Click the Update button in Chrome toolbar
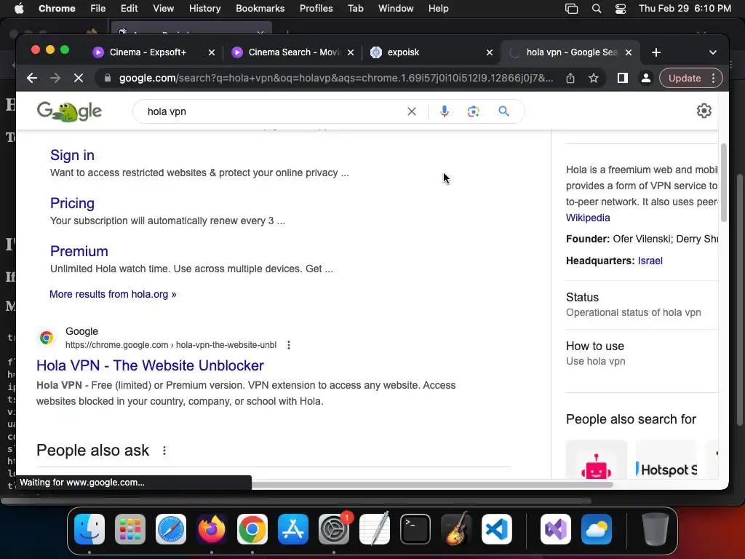The image size is (745, 559). pos(685,78)
